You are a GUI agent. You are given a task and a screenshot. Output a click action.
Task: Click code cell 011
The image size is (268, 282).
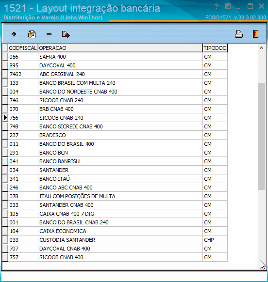pyautogui.click(x=23, y=144)
